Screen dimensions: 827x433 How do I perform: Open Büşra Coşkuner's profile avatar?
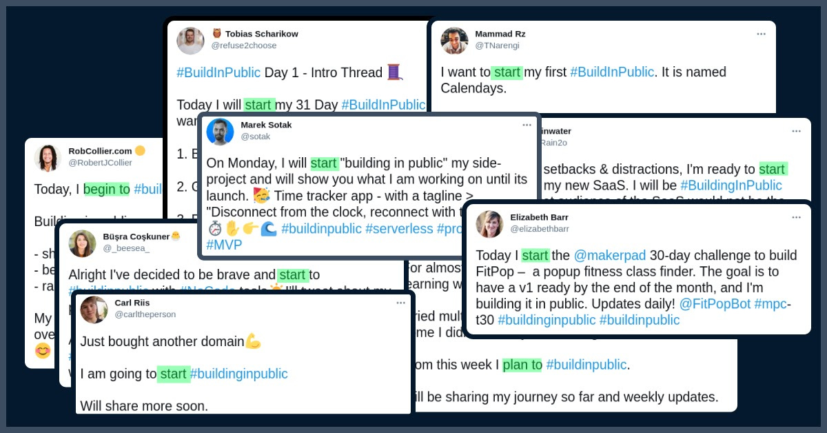82,243
